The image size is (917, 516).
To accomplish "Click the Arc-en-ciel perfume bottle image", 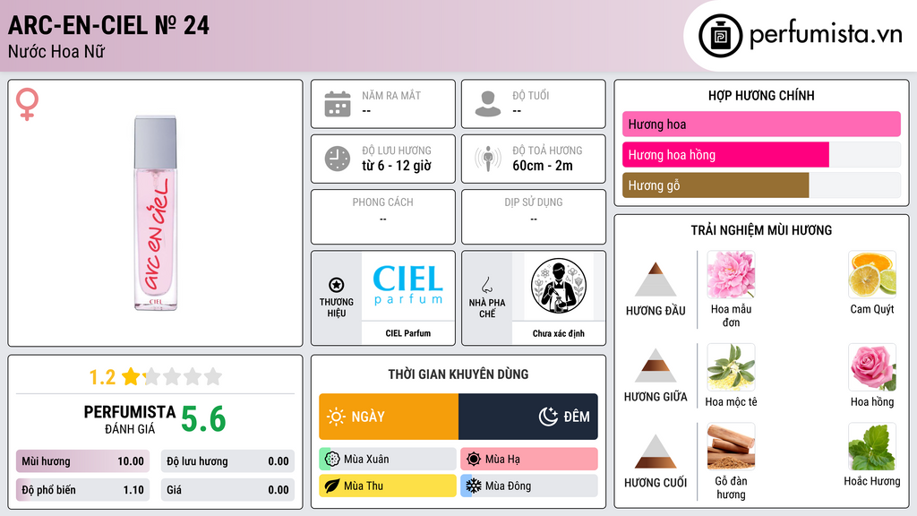I will 156,213.
